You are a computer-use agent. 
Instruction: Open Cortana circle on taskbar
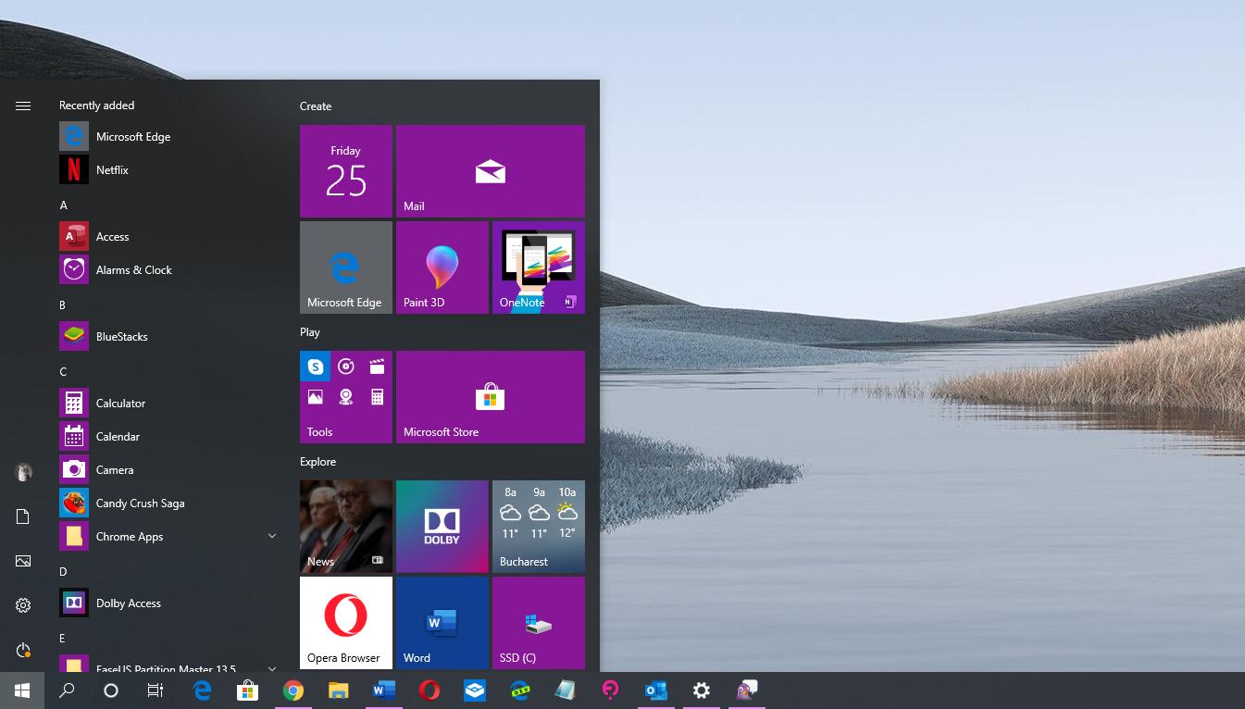tap(111, 690)
